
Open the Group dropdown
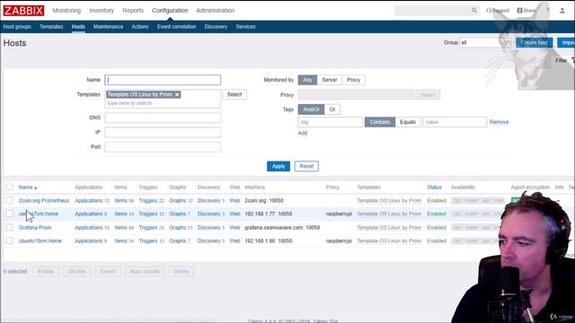485,42
